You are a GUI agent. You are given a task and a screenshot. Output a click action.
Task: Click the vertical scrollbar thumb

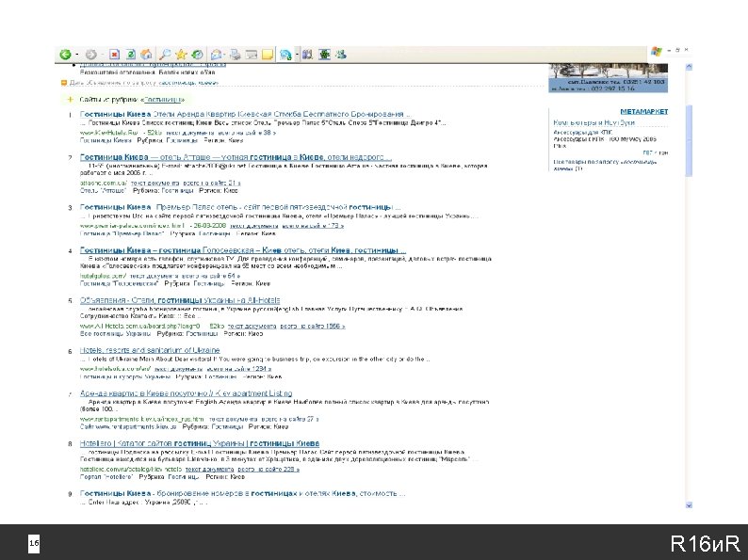[x=689, y=140]
